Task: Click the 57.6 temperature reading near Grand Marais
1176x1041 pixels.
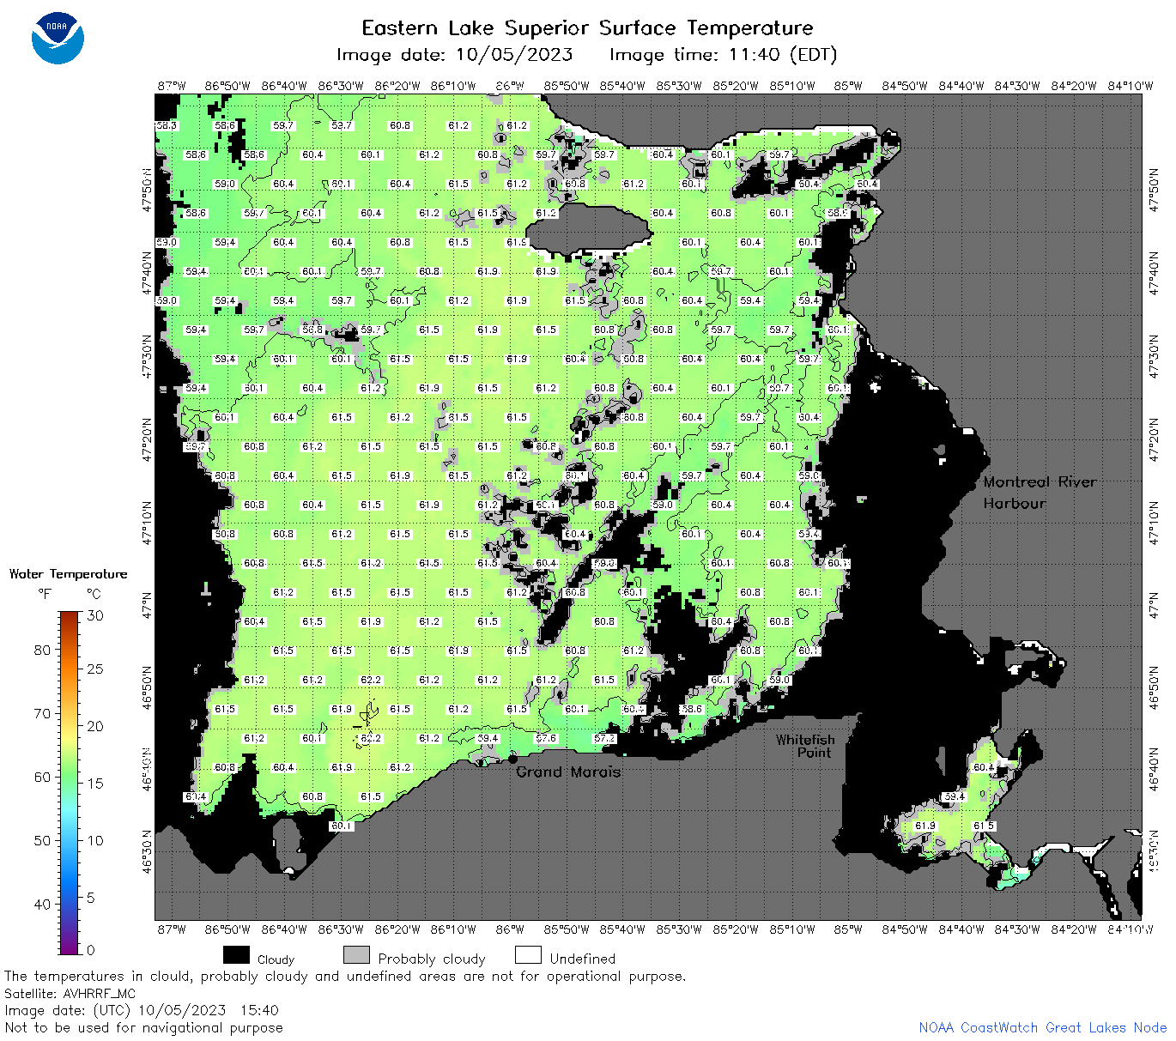Action: pyautogui.click(x=546, y=738)
